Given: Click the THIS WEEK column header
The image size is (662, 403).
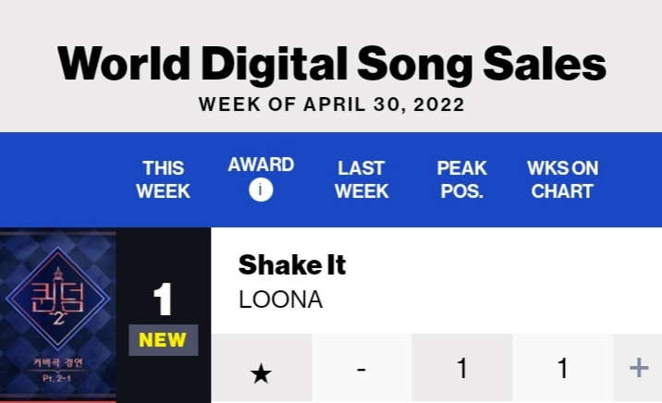Looking at the screenshot, I should tap(163, 179).
